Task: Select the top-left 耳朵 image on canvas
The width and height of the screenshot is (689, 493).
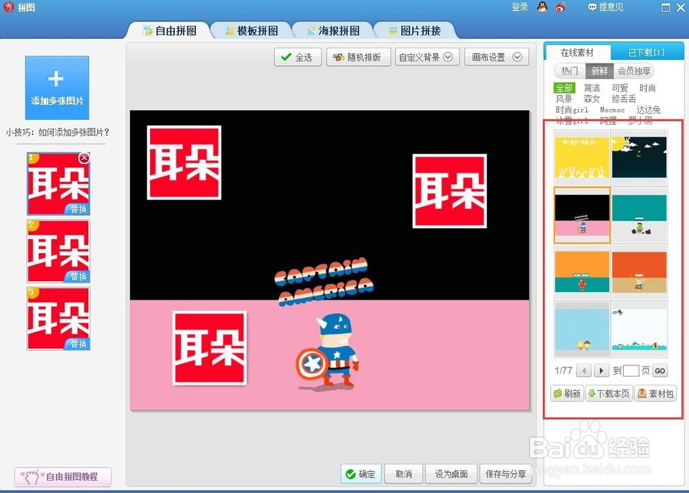Action: pyautogui.click(x=184, y=163)
